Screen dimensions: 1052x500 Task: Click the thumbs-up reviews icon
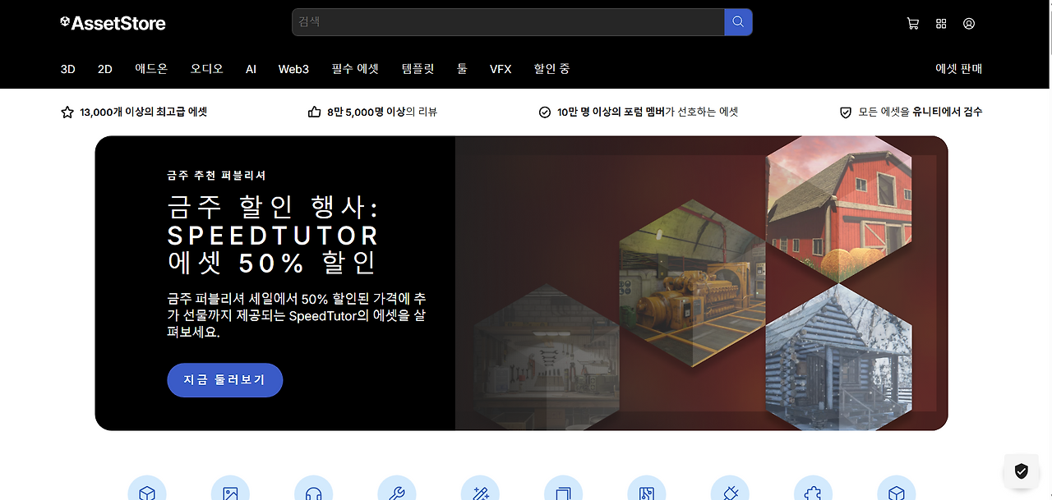pos(314,112)
